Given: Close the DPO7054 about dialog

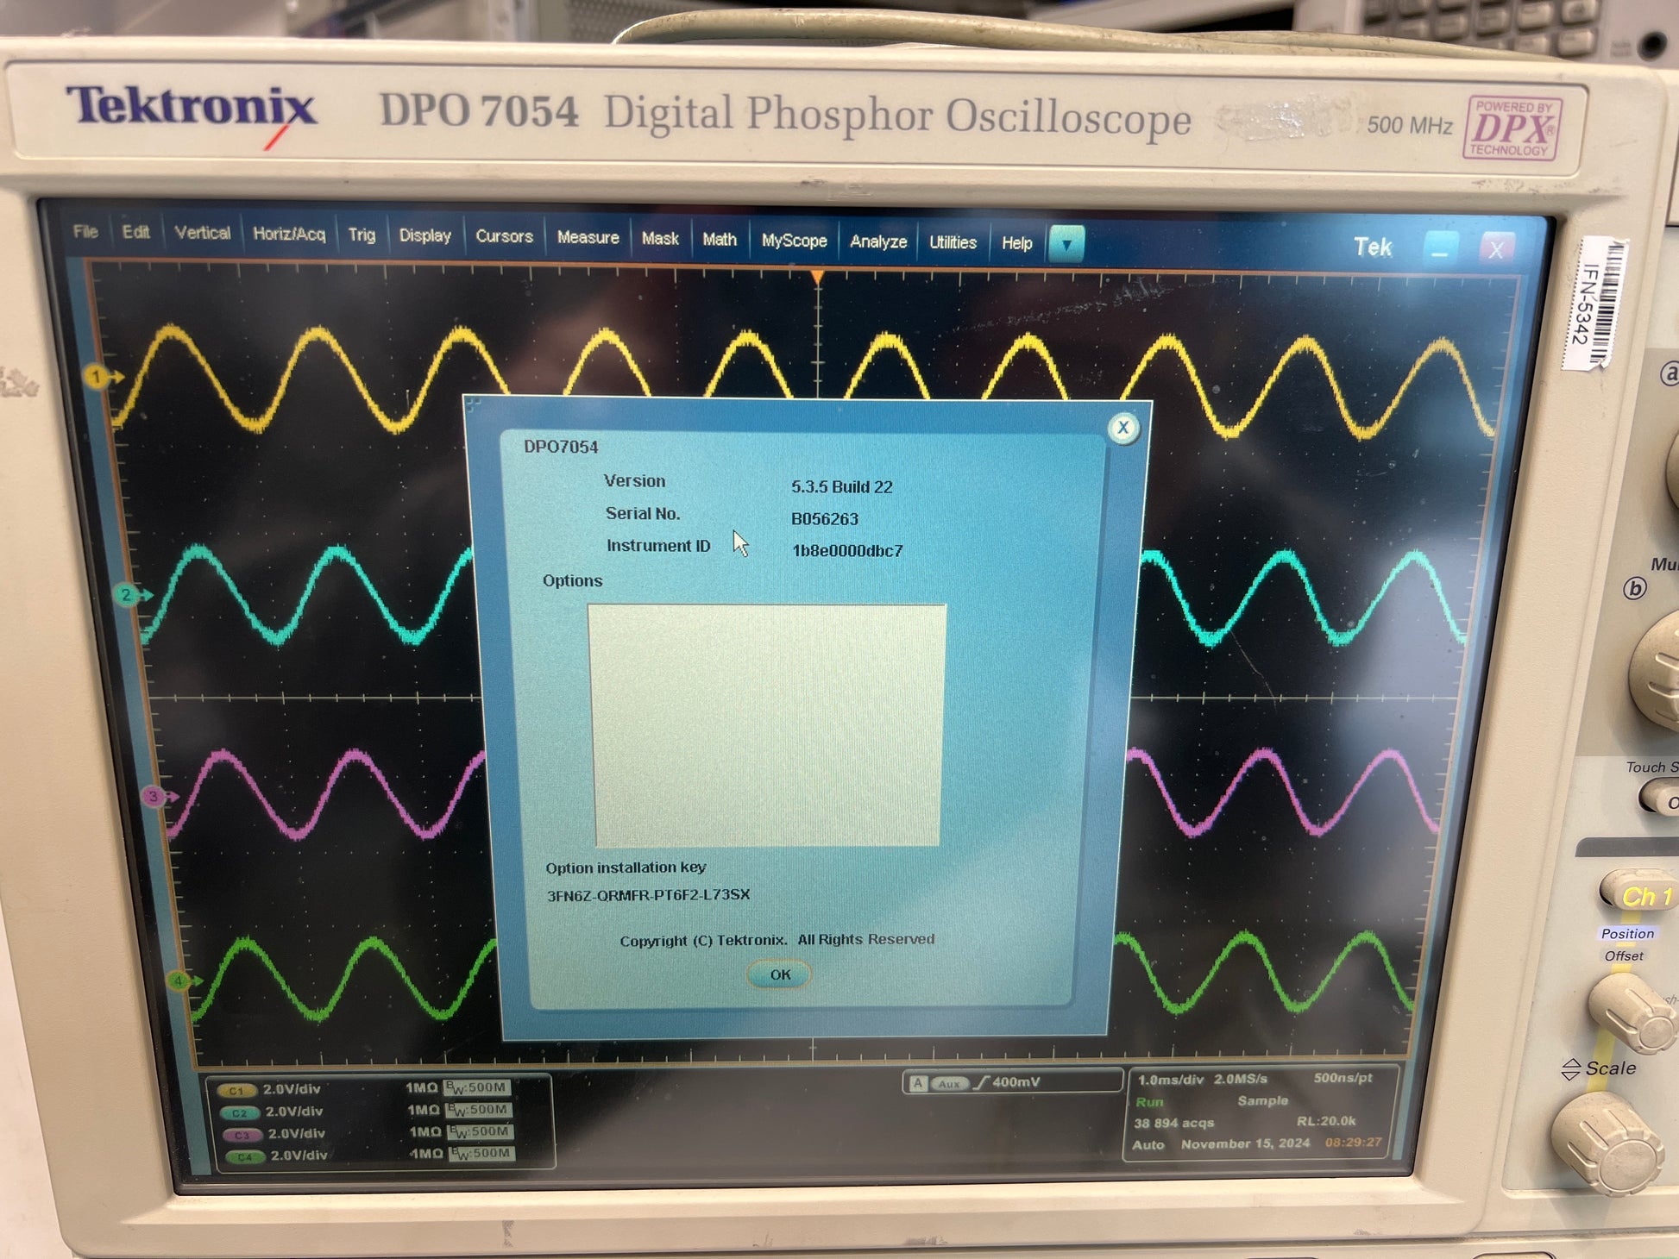Looking at the screenshot, I should pyautogui.click(x=1122, y=428).
